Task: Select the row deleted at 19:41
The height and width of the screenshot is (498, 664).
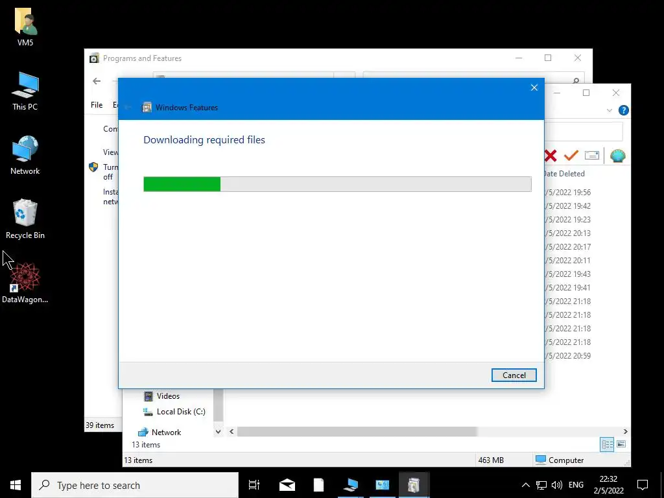Action: (x=568, y=287)
